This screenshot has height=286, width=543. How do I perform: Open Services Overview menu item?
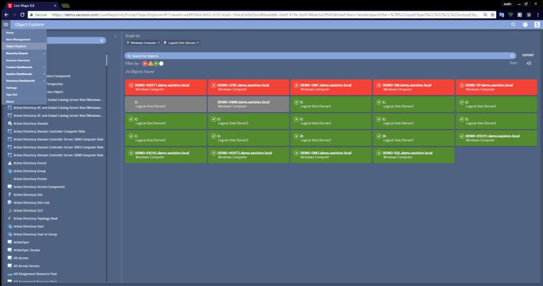pos(18,60)
